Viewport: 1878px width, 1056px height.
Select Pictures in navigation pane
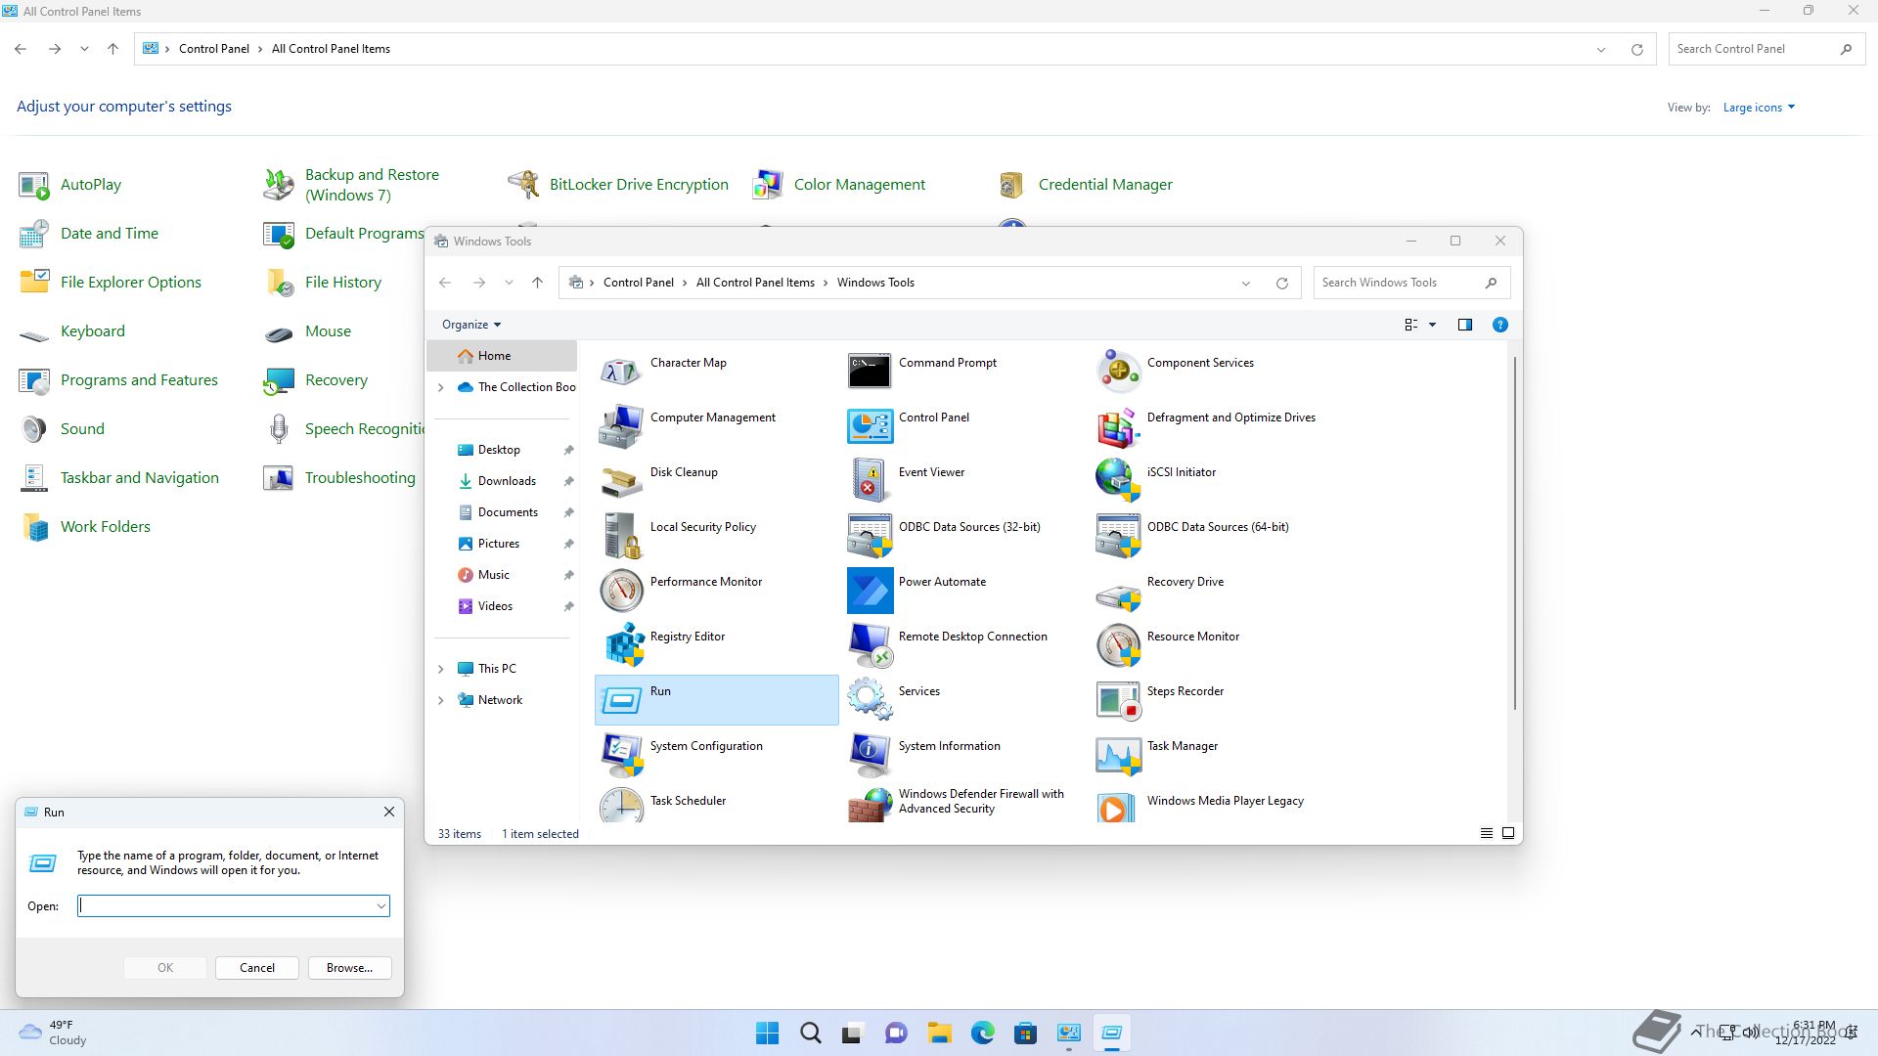click(x=499, y=544)
